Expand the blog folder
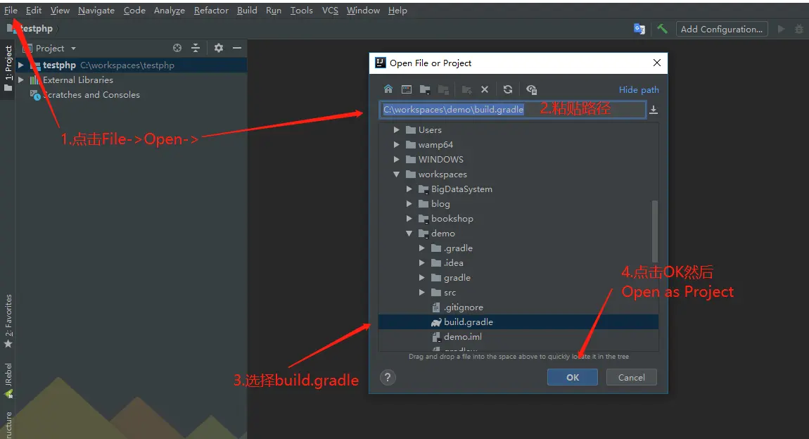Image resolution: width=809 pixels, height=439 pixels. [x=409, y=204]
